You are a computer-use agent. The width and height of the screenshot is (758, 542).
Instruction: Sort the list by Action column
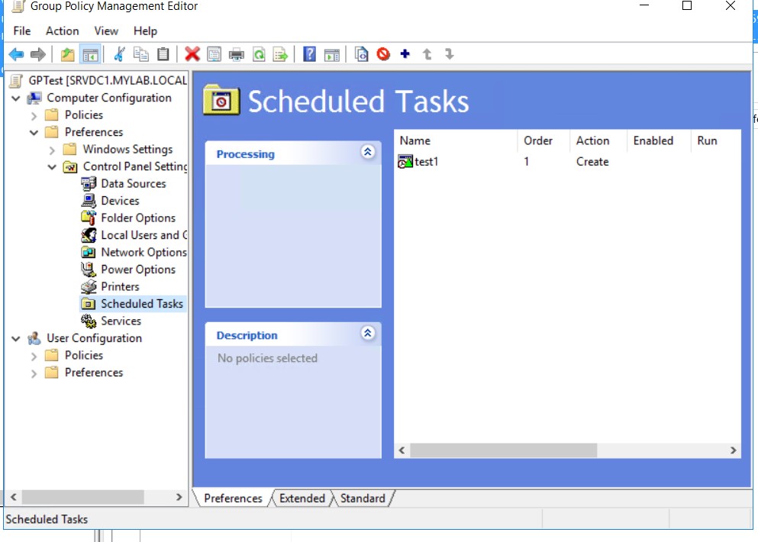(x=598, y=140)
